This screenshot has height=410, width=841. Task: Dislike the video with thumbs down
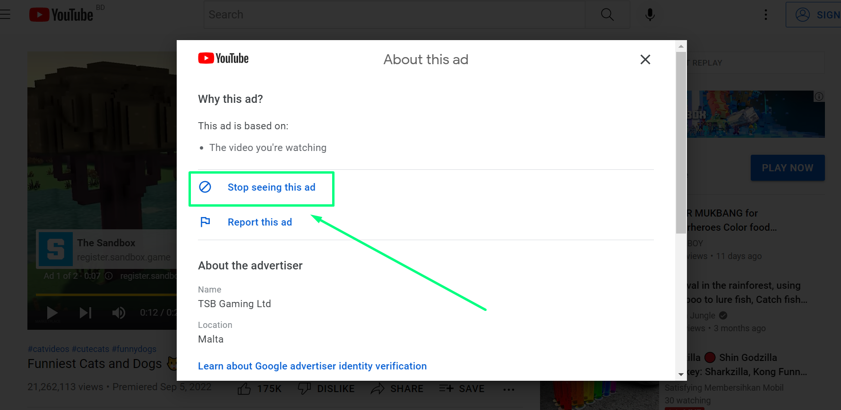(x=305, y=389)
